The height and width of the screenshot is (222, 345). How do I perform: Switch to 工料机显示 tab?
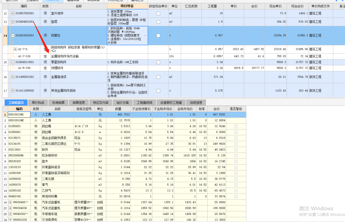pyautogui.click(x=16, y=103)
